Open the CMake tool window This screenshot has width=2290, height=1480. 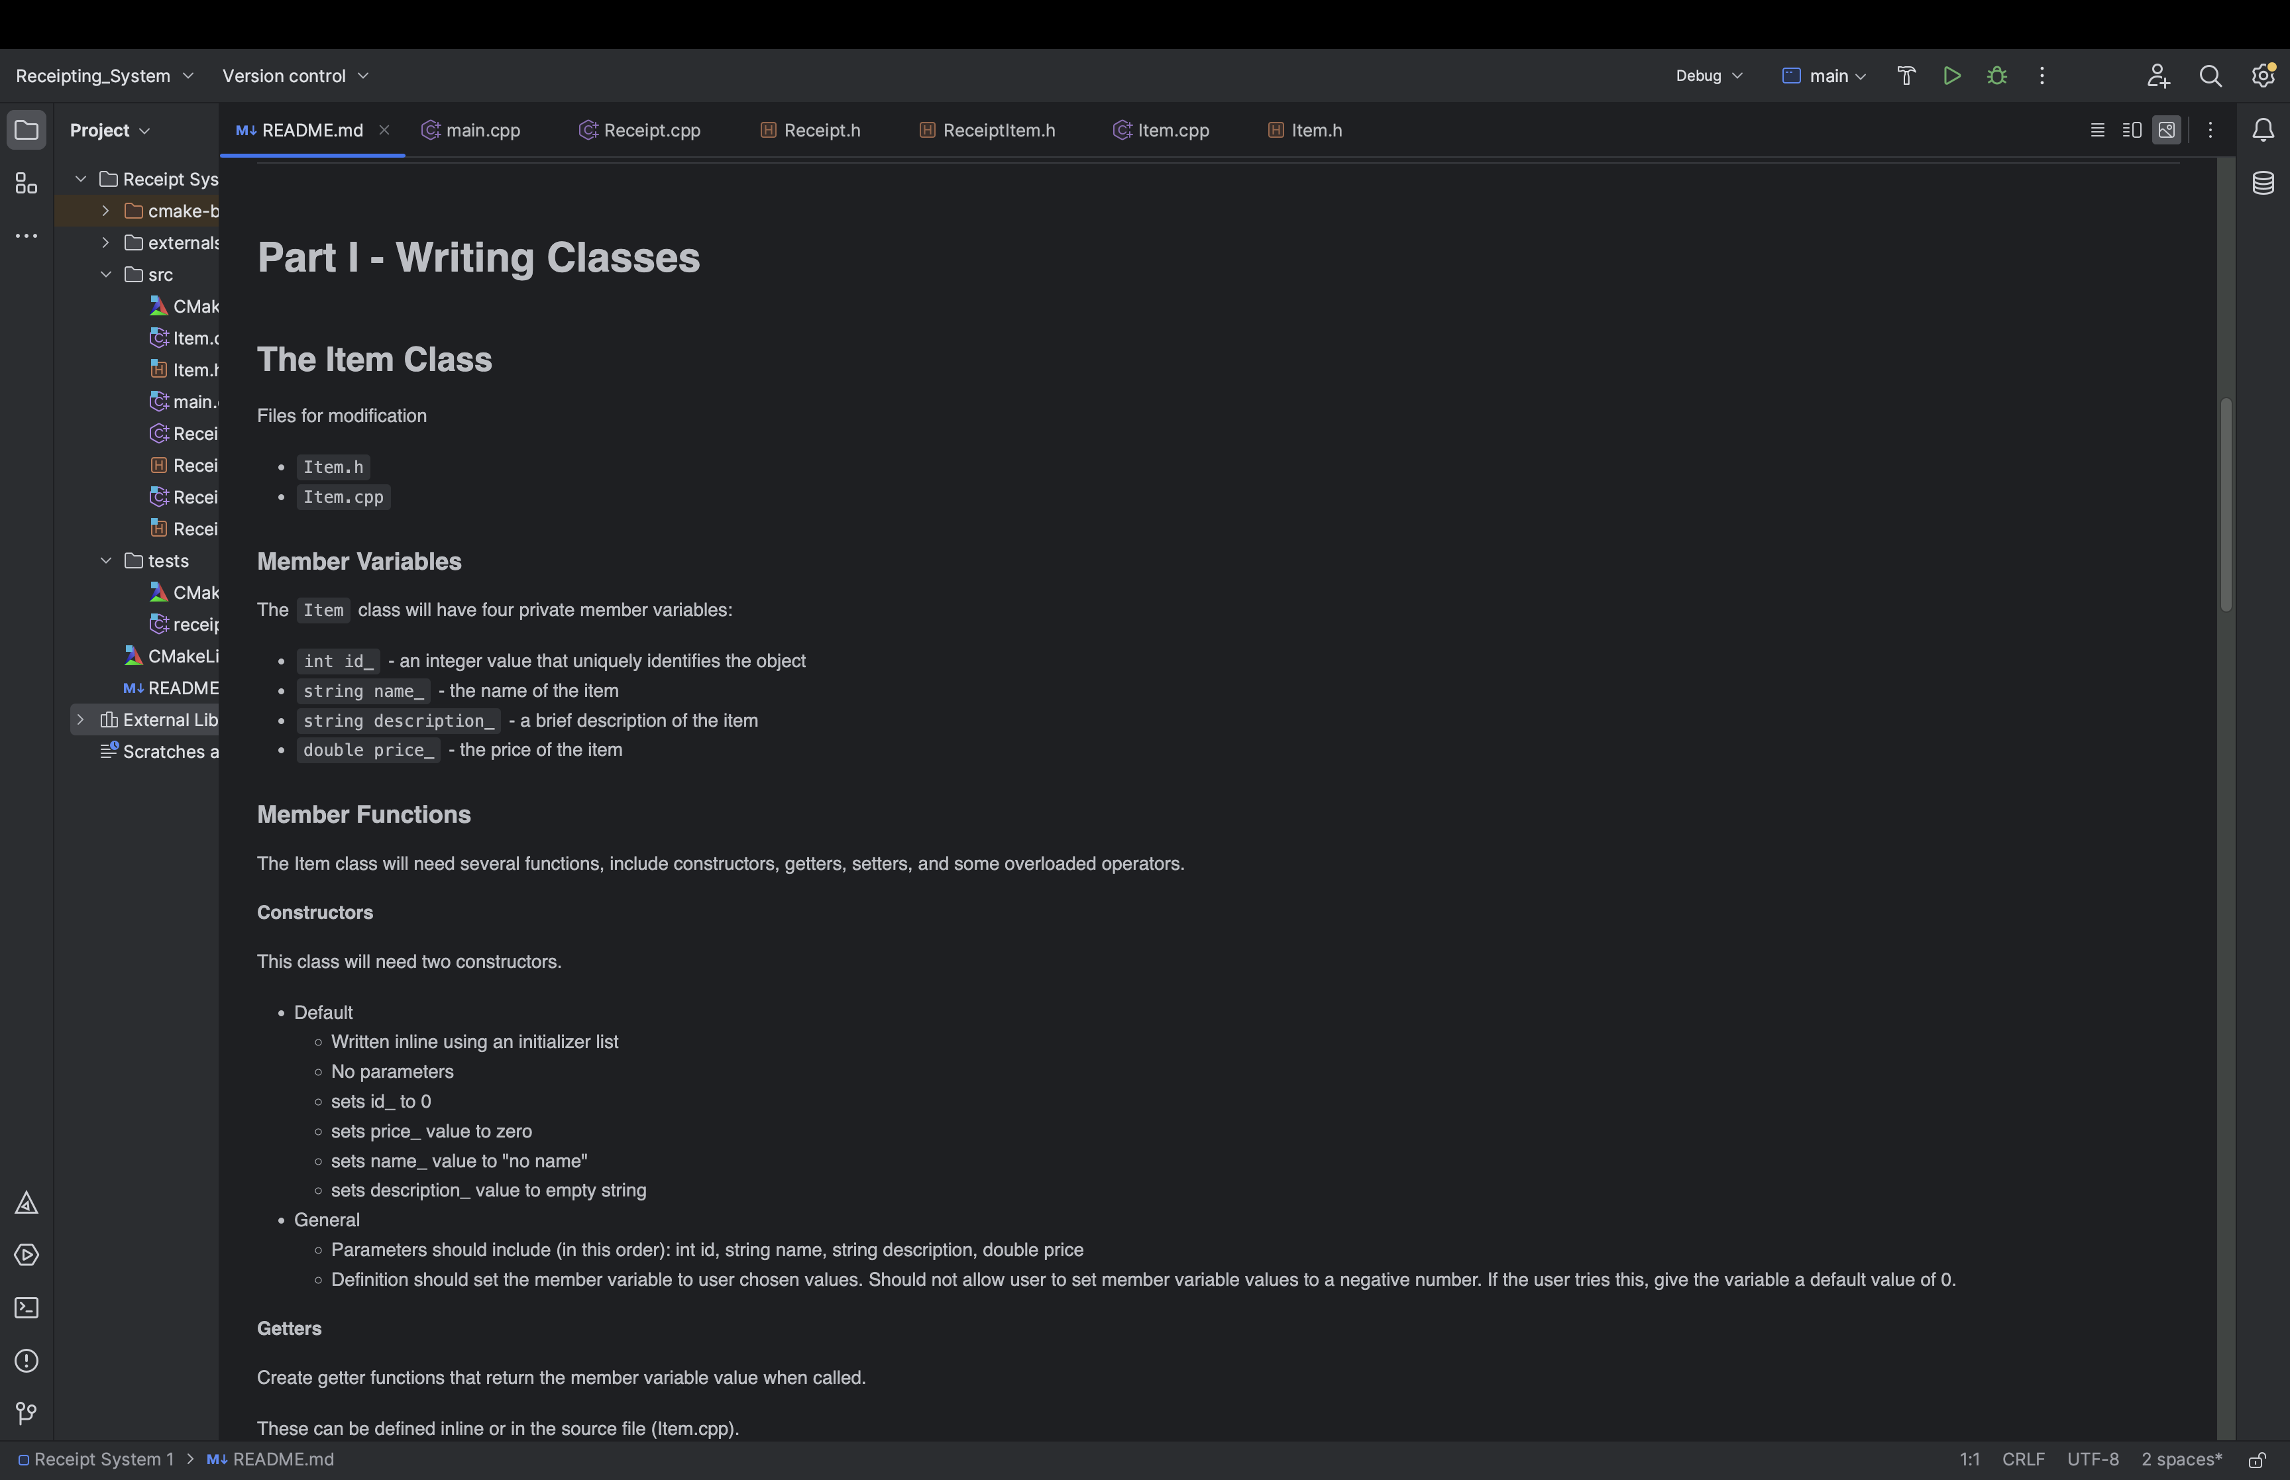click(x=26, y=1203)
